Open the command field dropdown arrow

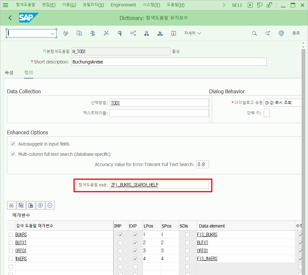[x=52, y=33]
